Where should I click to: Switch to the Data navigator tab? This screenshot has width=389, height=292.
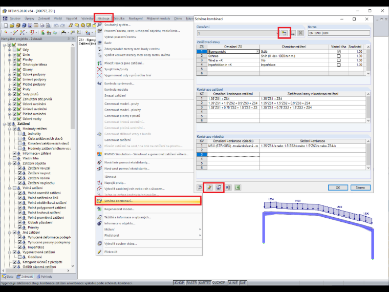click(8, 276)
